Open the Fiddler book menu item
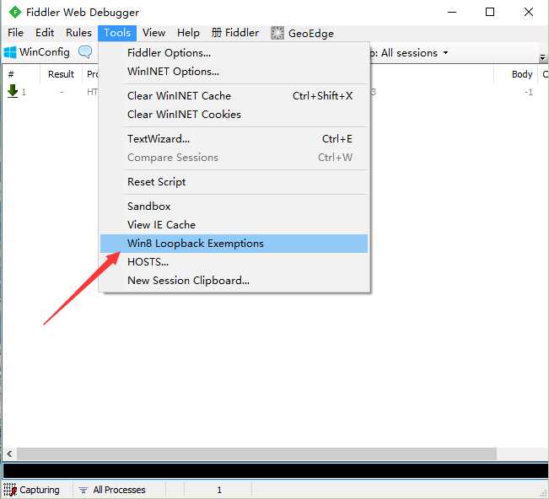Screen dimensions: 549x499 235,33
